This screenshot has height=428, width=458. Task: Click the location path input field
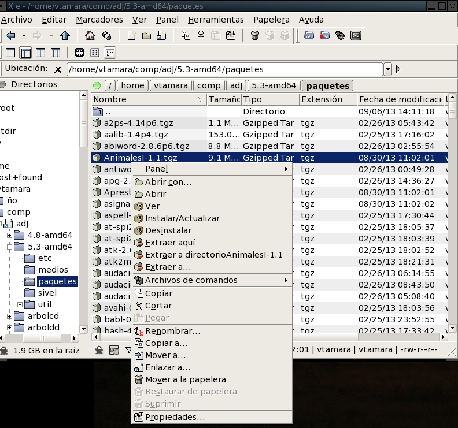(x=225, y=69)
